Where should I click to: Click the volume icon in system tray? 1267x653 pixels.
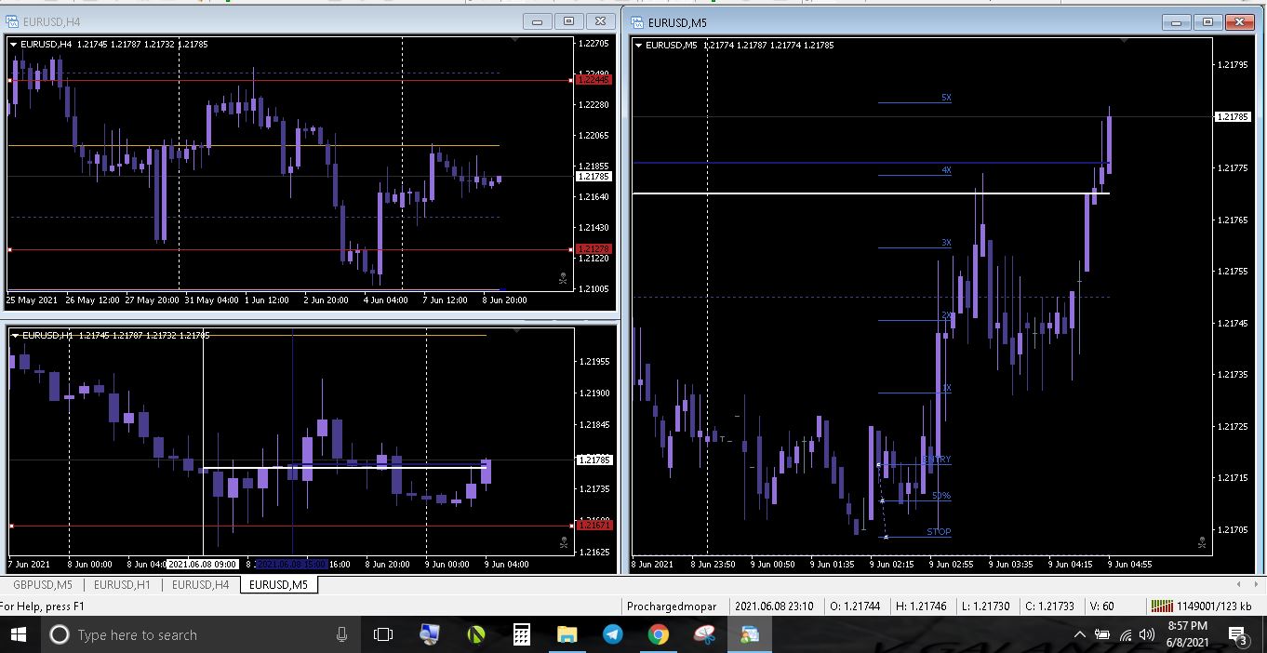click(x=1147, y=635)
